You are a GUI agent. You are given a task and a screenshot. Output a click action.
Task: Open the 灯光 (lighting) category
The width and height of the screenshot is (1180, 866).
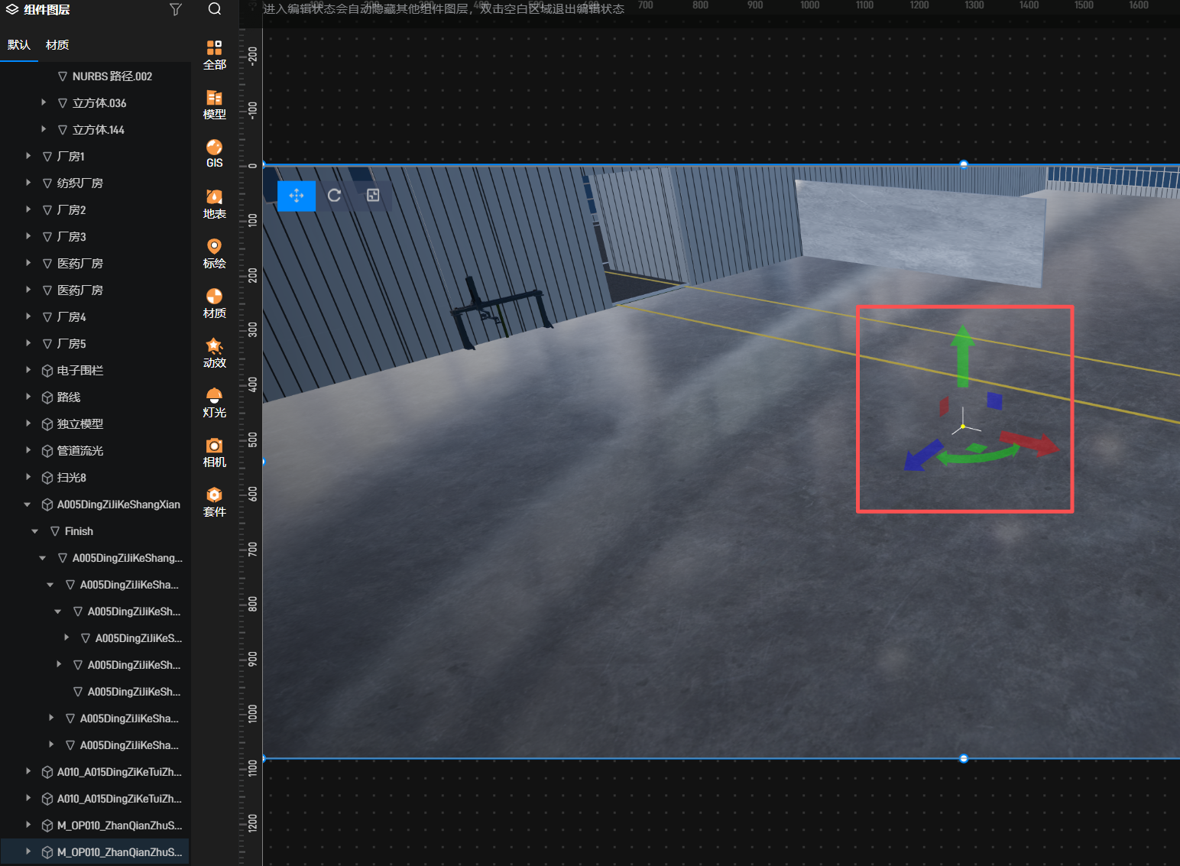(214, 402)
